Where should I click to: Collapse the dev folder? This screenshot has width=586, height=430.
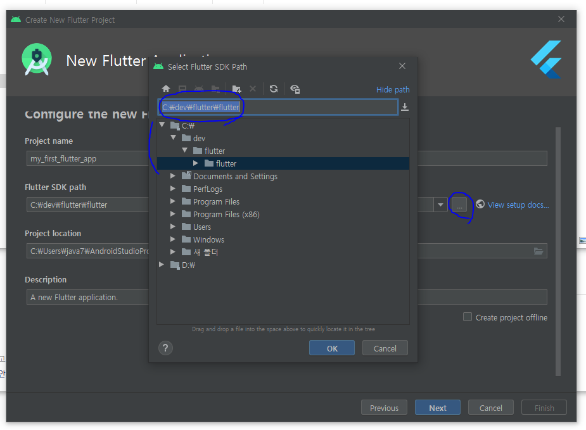tap(173, 138)
